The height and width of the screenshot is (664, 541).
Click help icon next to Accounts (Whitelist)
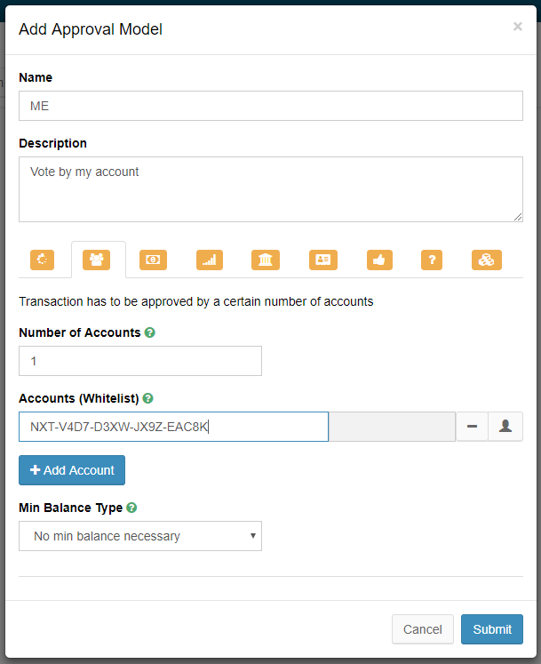[x=147, y=398]
